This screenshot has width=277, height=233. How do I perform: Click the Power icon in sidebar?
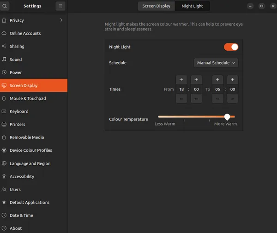(x=4, y=72)
